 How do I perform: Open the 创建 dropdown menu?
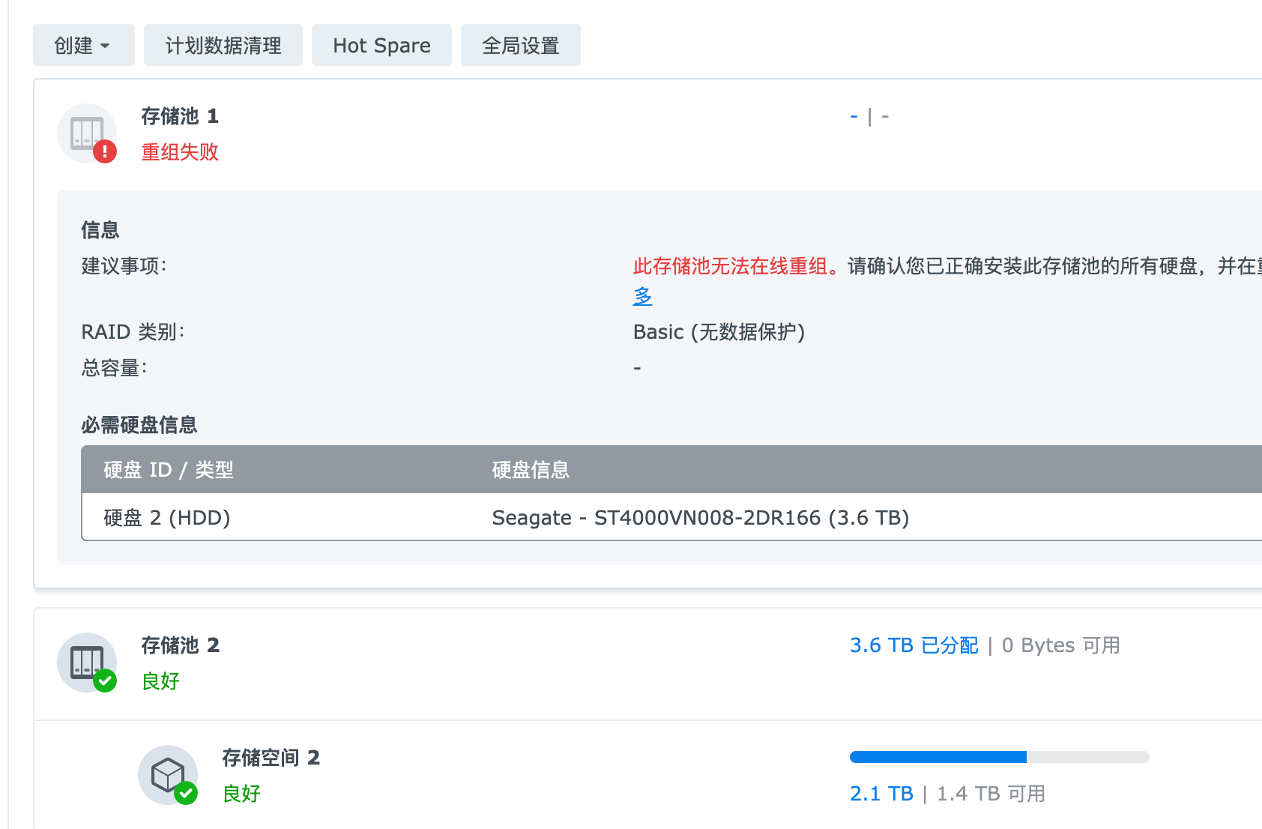coord(83,46)
